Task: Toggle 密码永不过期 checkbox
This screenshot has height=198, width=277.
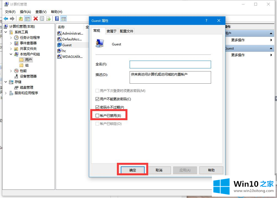Action: pos(97,107)
